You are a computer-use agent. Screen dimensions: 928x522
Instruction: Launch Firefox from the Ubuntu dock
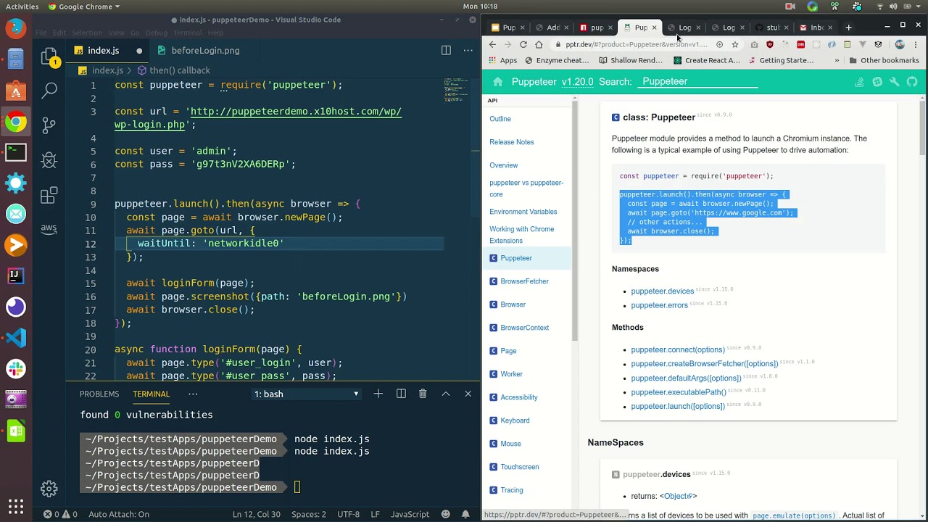click(16, 28)
